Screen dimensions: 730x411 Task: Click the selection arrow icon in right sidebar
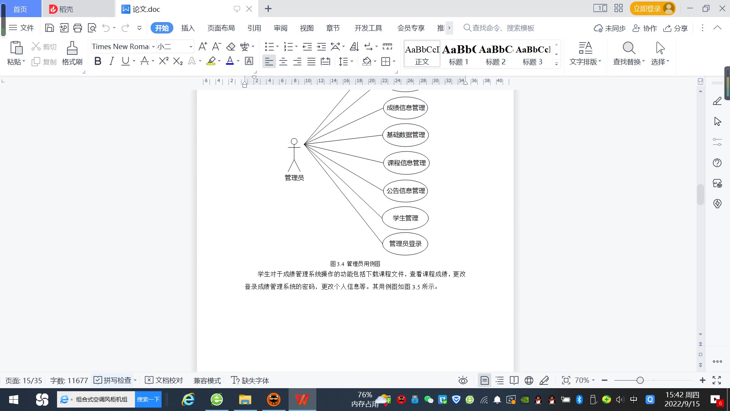click(x=717, y=121)
